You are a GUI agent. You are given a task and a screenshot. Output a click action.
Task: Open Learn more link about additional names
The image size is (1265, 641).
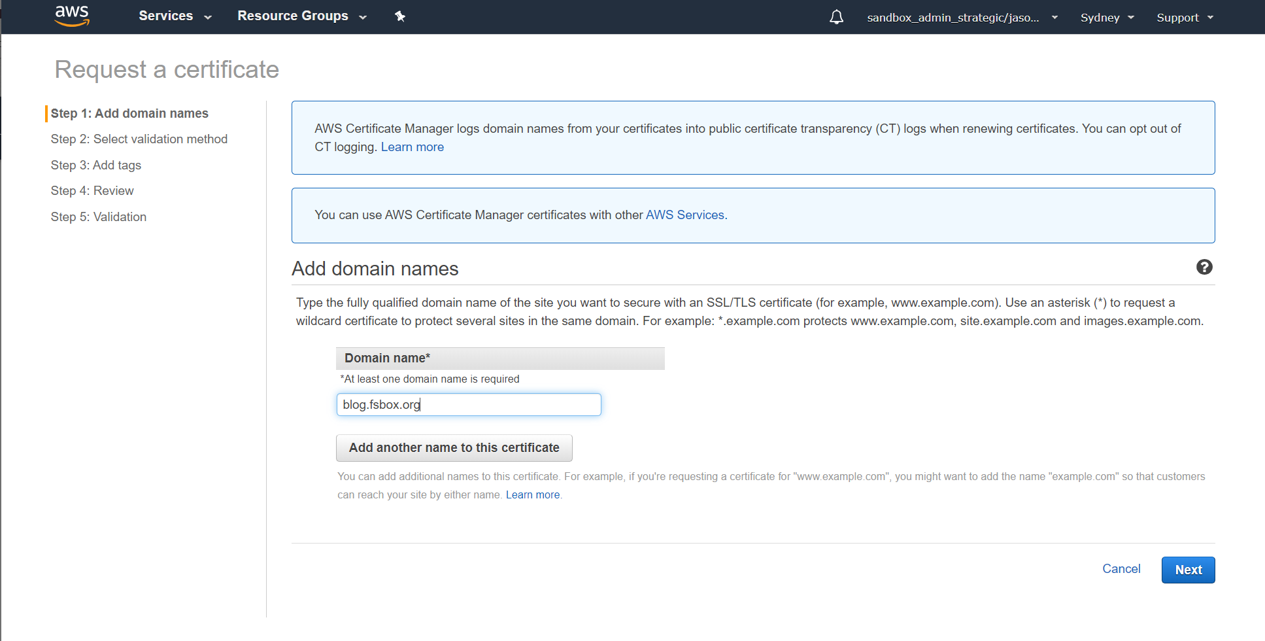pyautogui.click(x=533, y=495)
